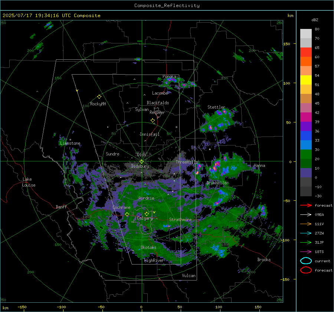Click the yellow diamond marker below RedDeer
This screenshot has height=312, width=334.
coord(153,121)
